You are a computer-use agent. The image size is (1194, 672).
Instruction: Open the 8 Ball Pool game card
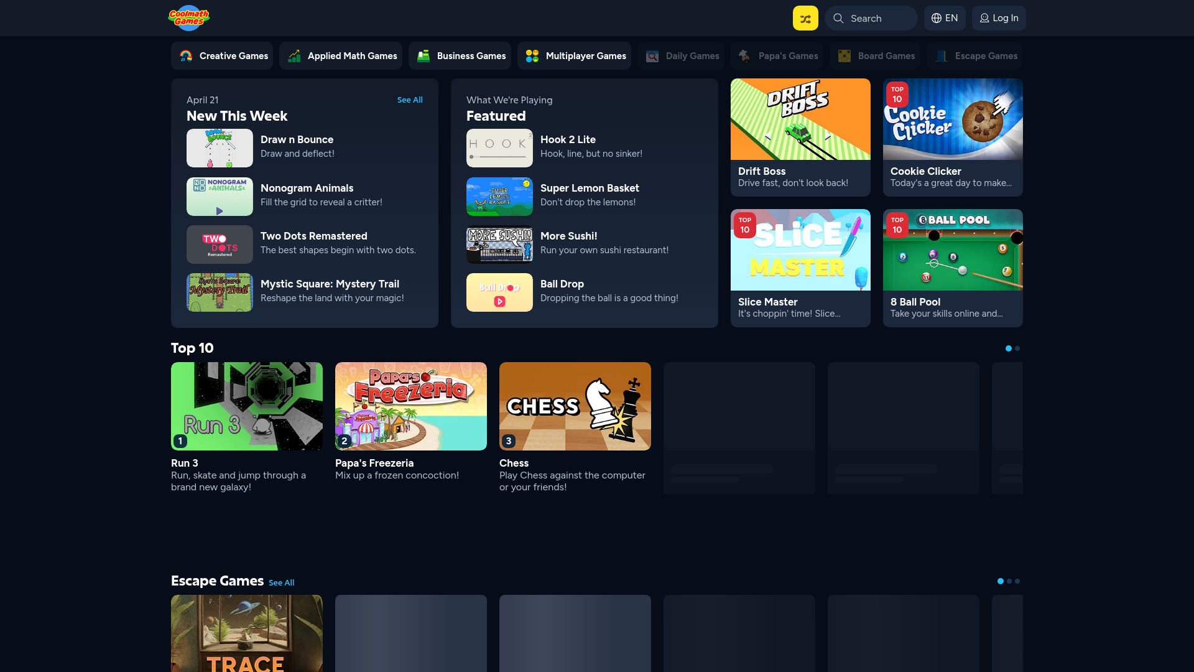pos(953,268)
